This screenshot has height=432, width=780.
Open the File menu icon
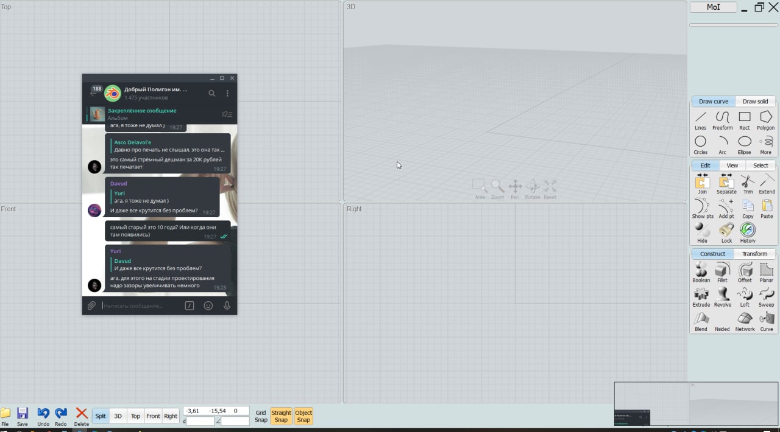point(5,417)
